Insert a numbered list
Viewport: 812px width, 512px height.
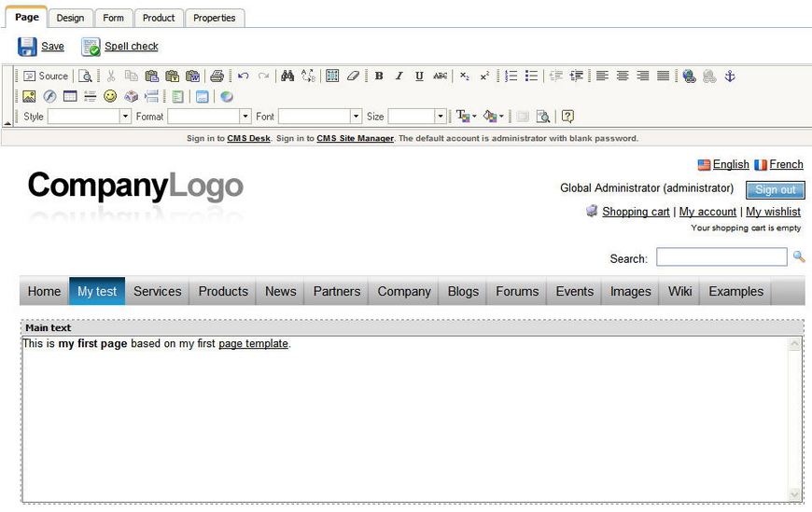click(511, 76)
